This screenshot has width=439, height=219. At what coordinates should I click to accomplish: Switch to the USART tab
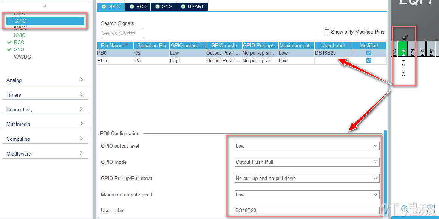(192, 6)
